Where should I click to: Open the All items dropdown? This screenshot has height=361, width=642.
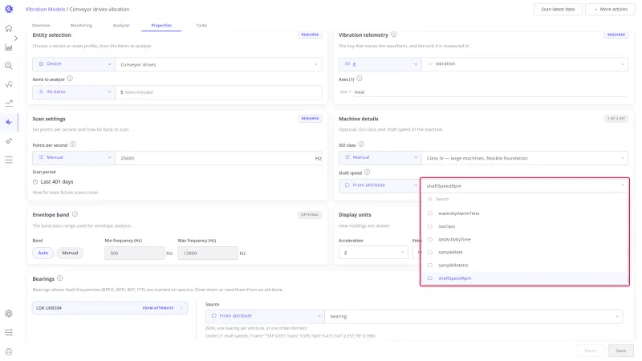pyautogui.click(x=74, y=91)
